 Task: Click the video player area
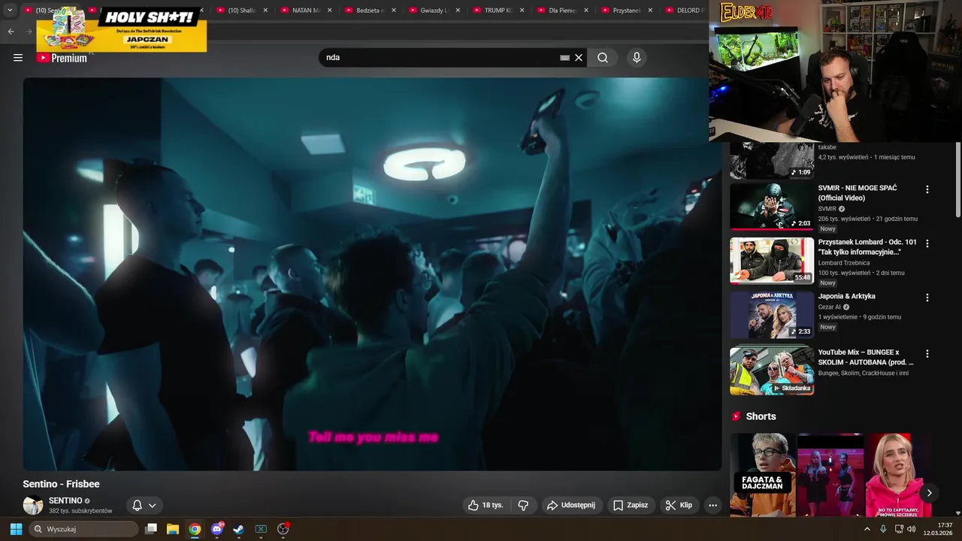pyautogui.click(x=372, y=274)
